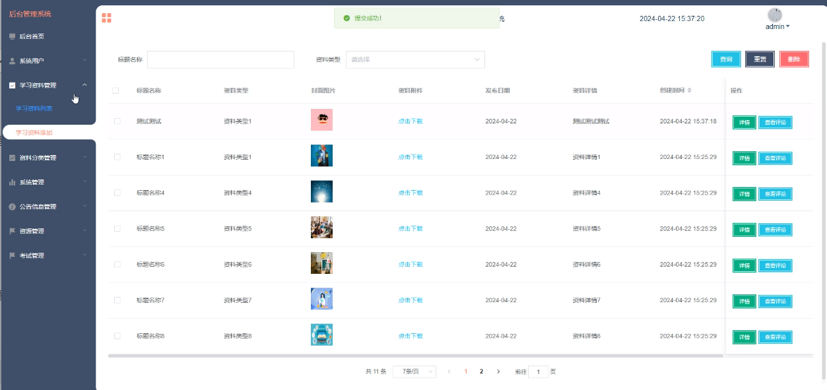Click the 共 11 条 total text
Screen dimensions: 827x390
point(376,372)
